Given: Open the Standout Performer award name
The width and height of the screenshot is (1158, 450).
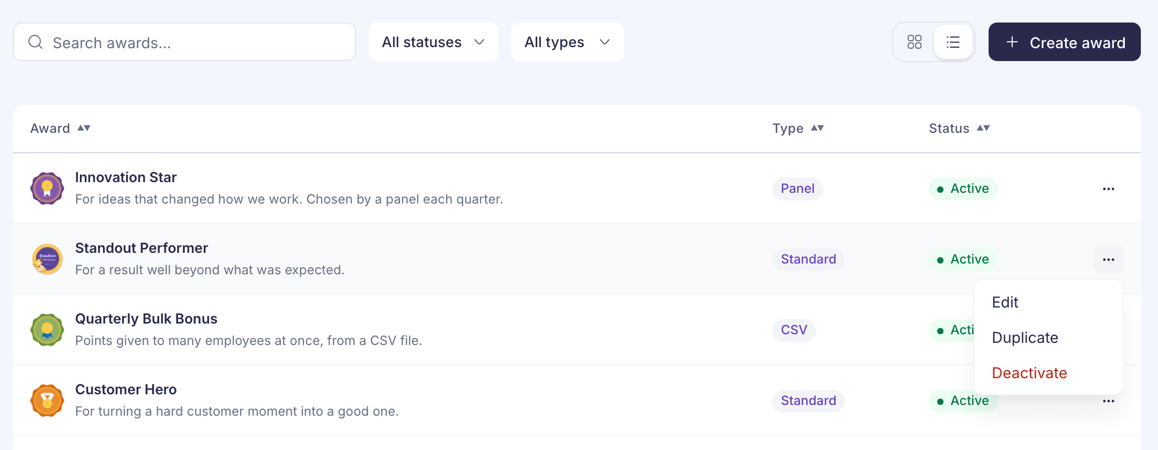Looking at the screenshot, I should pyautogui.click(x=142, y=248).
